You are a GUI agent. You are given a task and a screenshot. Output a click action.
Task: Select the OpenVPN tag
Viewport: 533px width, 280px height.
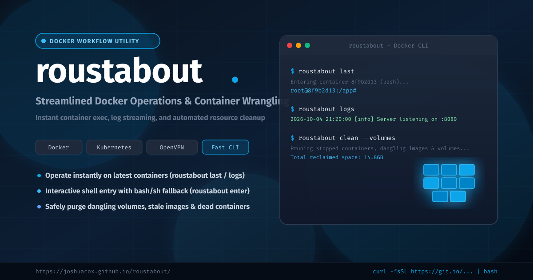tap(172, 147)
